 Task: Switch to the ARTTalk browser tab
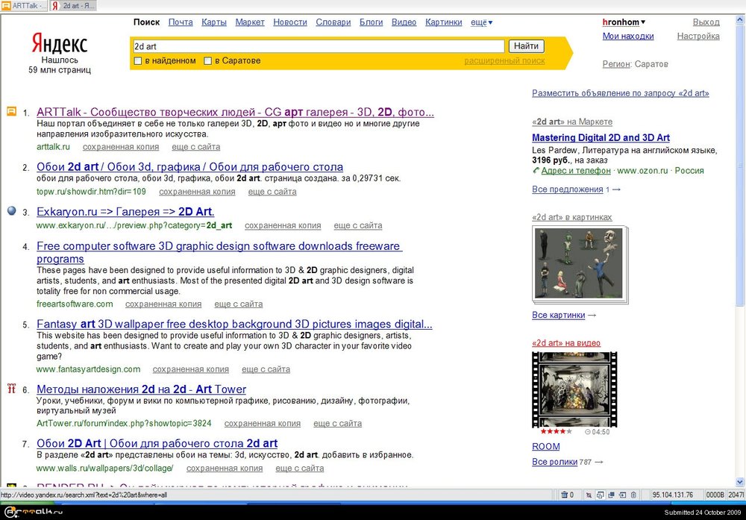pos(25,6)
